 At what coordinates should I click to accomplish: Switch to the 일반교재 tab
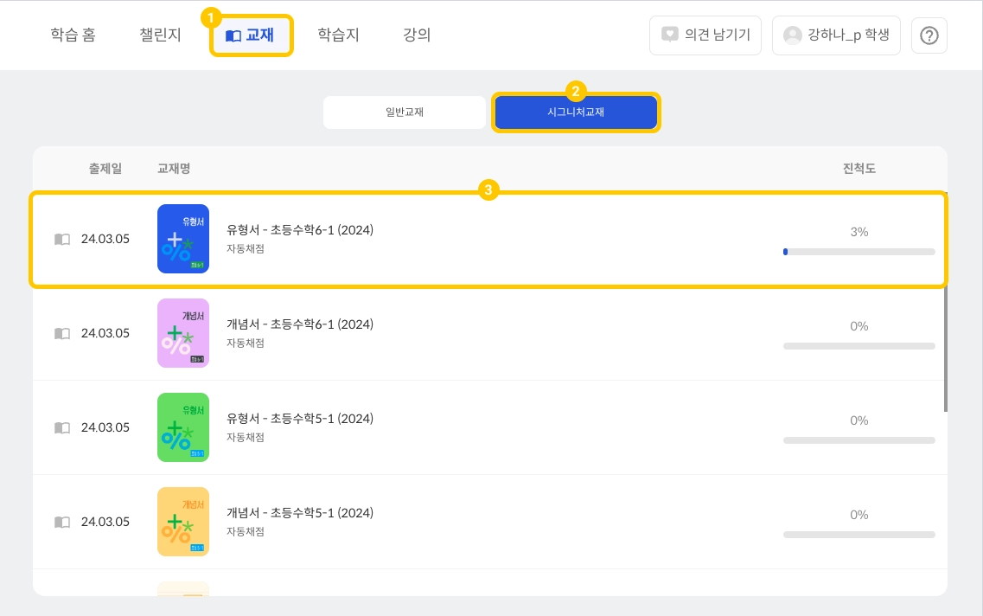click(405, 112)
